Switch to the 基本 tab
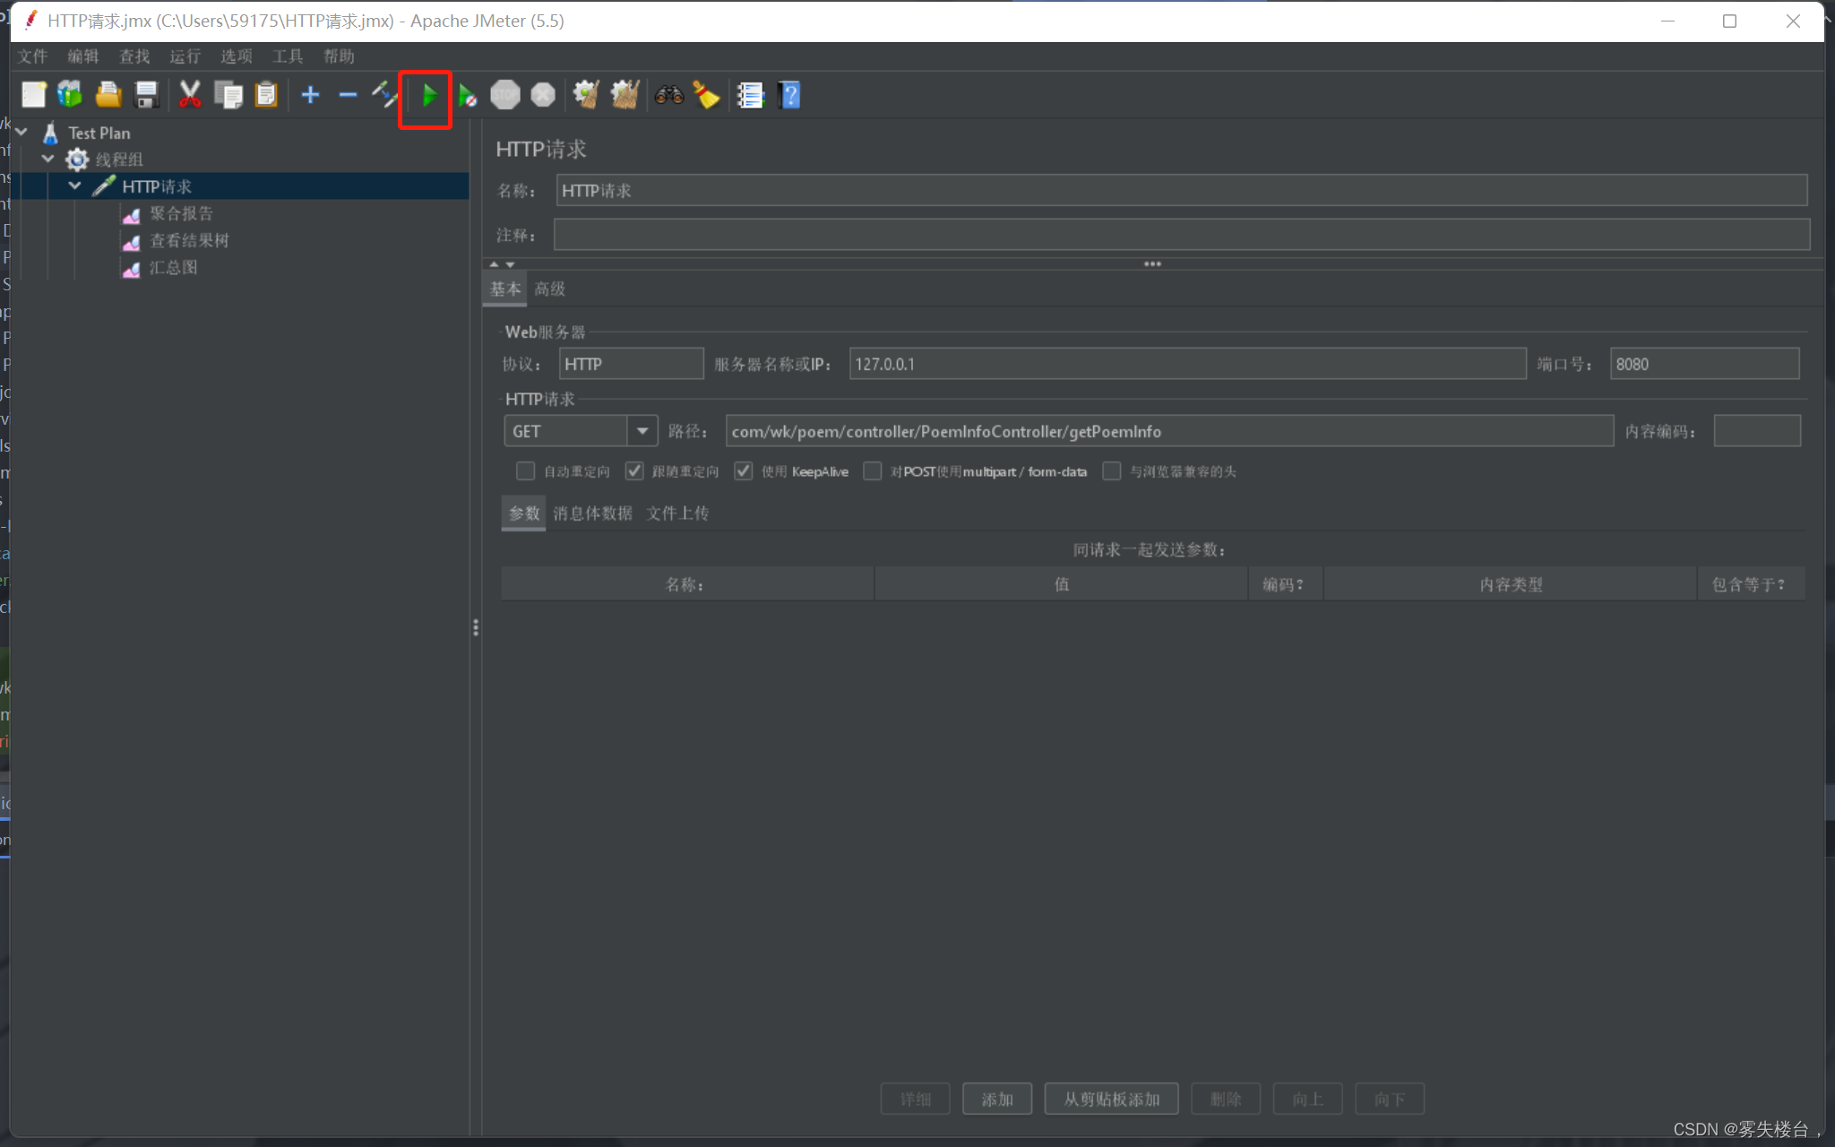The height and width of the screenshot is (1147, 1835). (505, 289)
